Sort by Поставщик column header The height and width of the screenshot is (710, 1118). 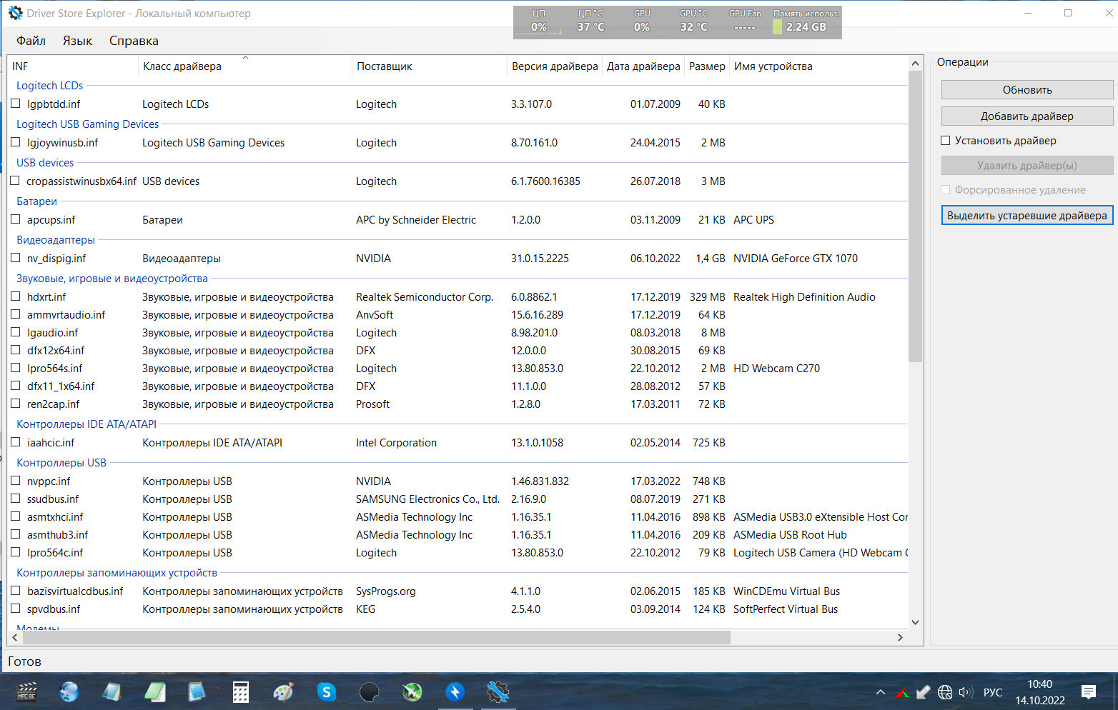point(430,66)
